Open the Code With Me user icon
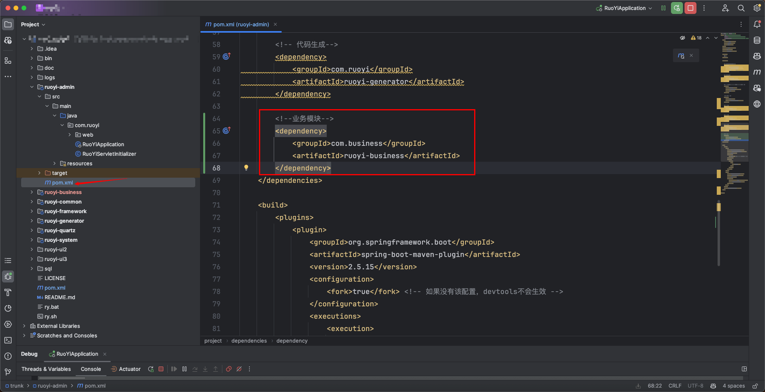 [x=725, y=8]
